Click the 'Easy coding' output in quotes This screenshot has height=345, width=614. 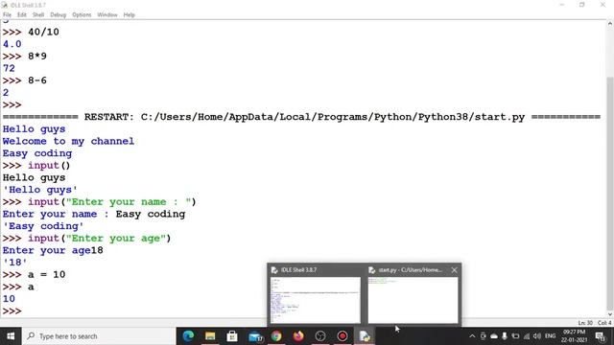[43, 226]
